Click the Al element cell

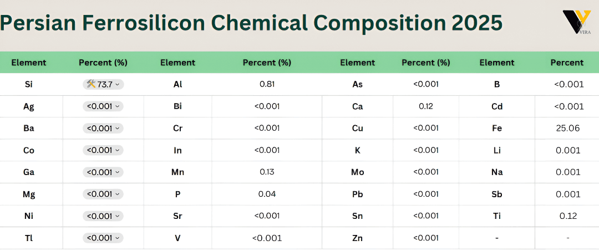click(x=177, y=84)
